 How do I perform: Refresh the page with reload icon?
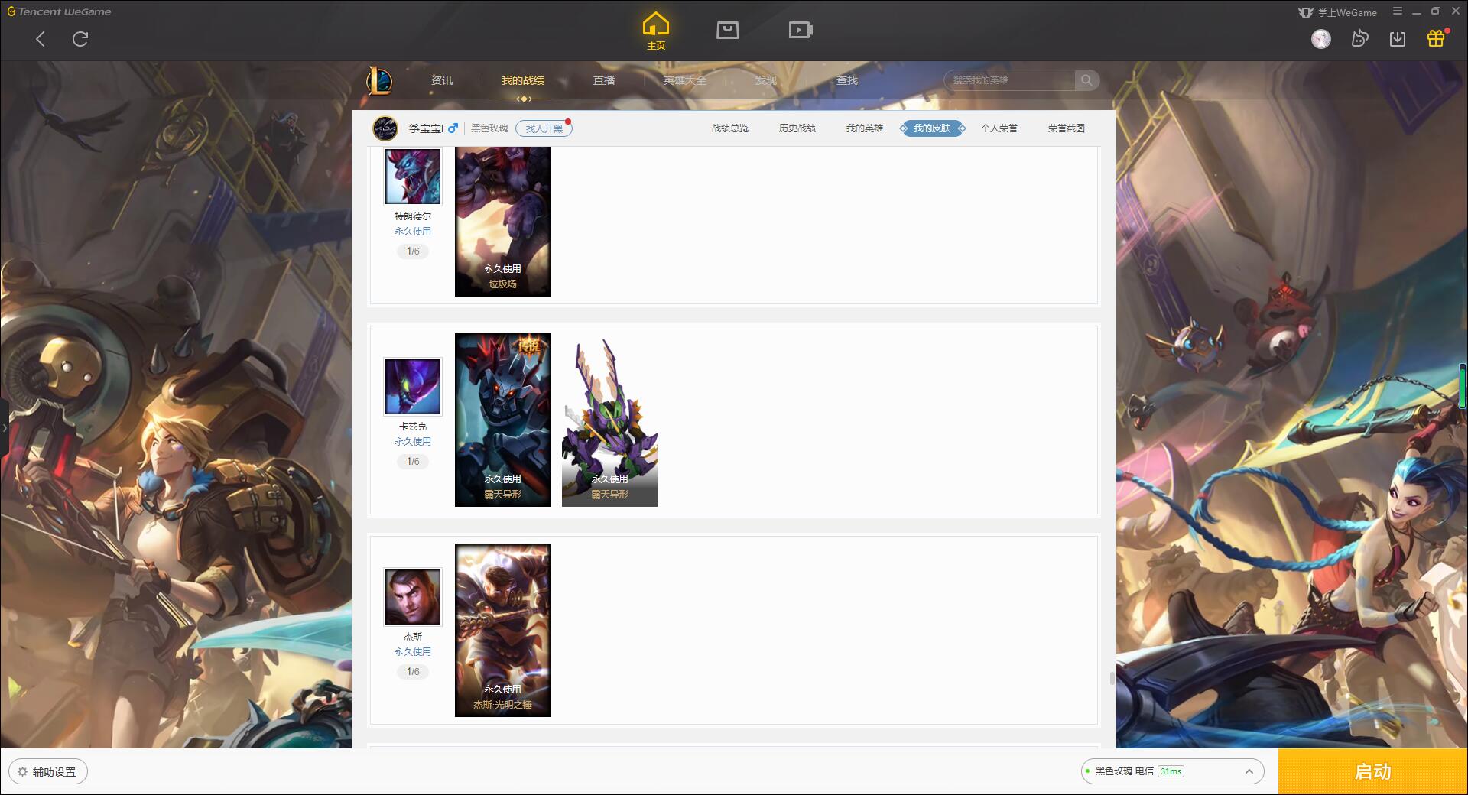pyautogui.click(x=80, y=39)
